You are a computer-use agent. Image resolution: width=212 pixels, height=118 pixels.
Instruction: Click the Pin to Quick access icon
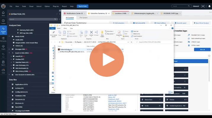(54, 34)
